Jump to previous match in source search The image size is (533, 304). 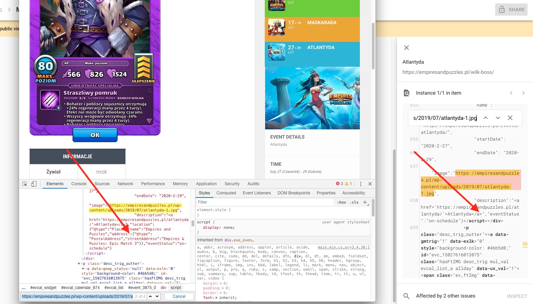tap(486, 118)
